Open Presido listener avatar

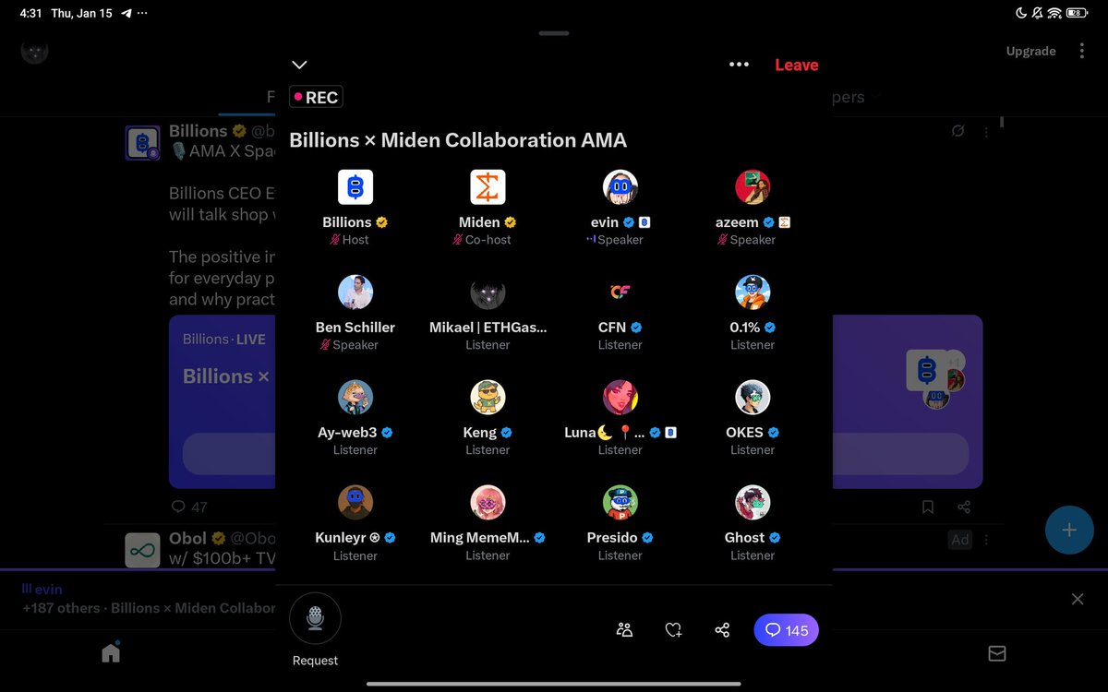coord(620,503)
